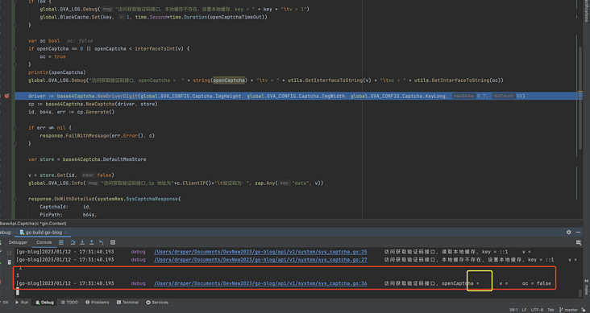Fold the response.OkWithDetailed block
The width and height of the screenshot is (590, 313).
(15, 200)
